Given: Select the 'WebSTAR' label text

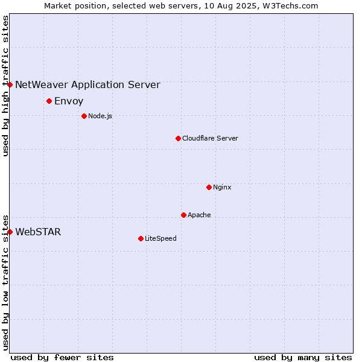Looking at the screenshot, I should 38,232.
